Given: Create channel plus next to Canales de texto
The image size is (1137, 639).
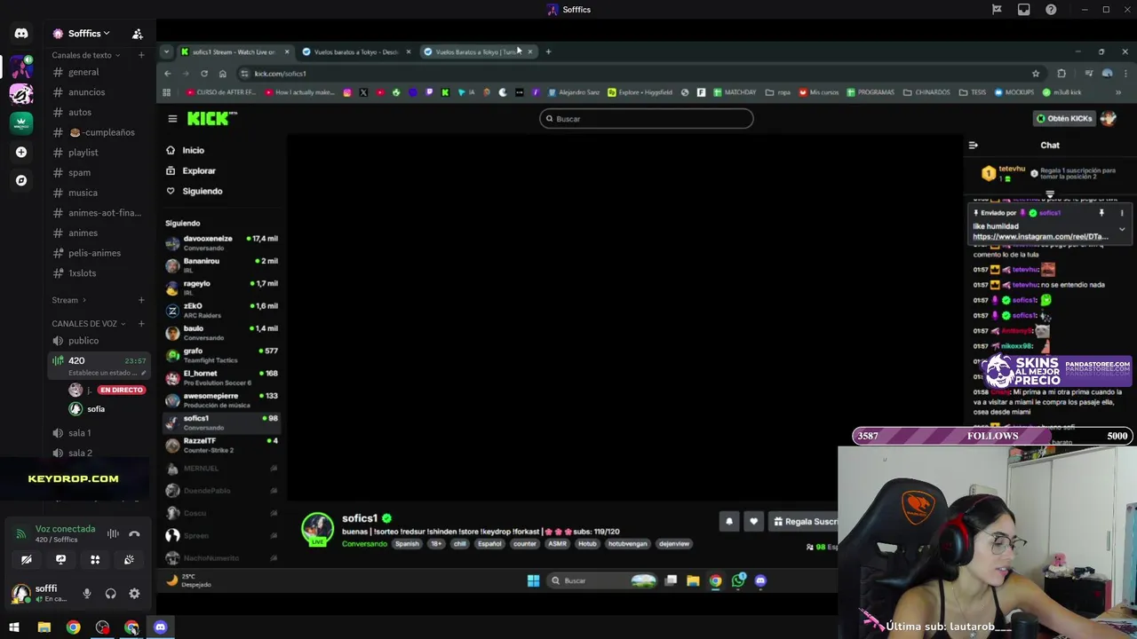Looking at the screenshot, I should click(x=141, y=55).
